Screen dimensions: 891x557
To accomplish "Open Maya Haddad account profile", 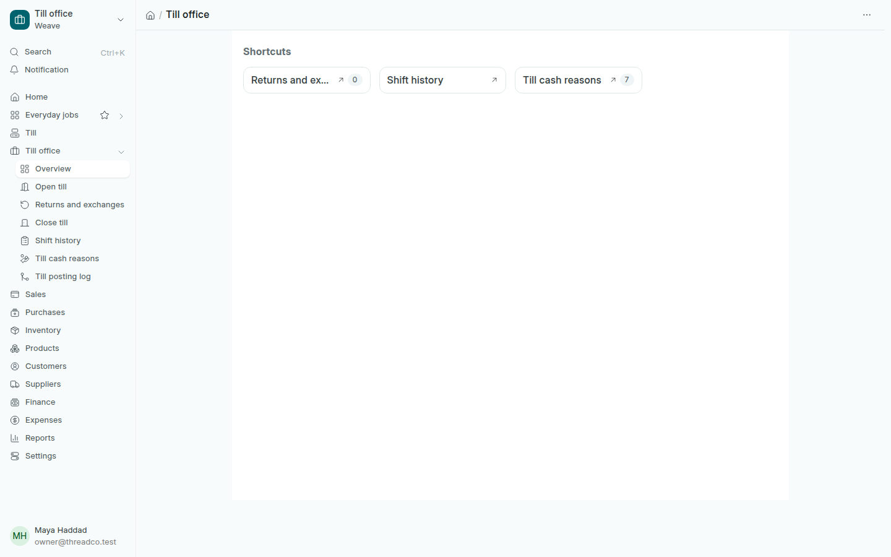I will coord(67,536).
